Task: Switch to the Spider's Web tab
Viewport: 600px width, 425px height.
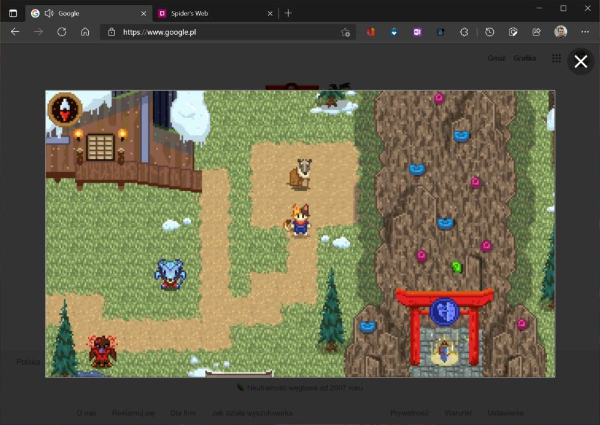Action: (x=215, y=13)
